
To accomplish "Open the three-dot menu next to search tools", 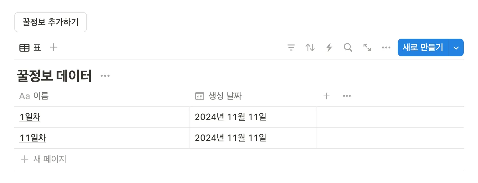I will [386, 48].
